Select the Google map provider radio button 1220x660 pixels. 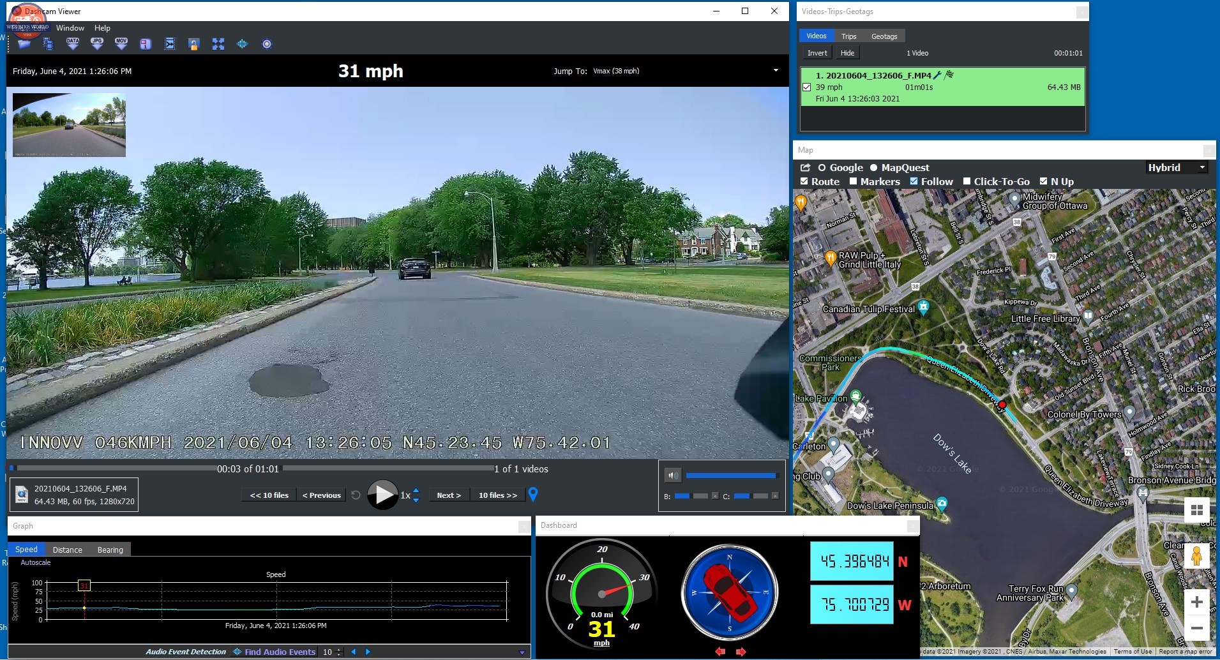[x=822, y=168]
